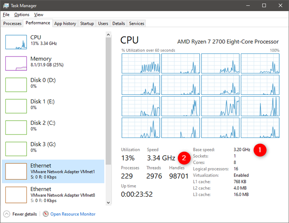
Task: Click the 98701 handles count
Action: (x=178, y=176)
